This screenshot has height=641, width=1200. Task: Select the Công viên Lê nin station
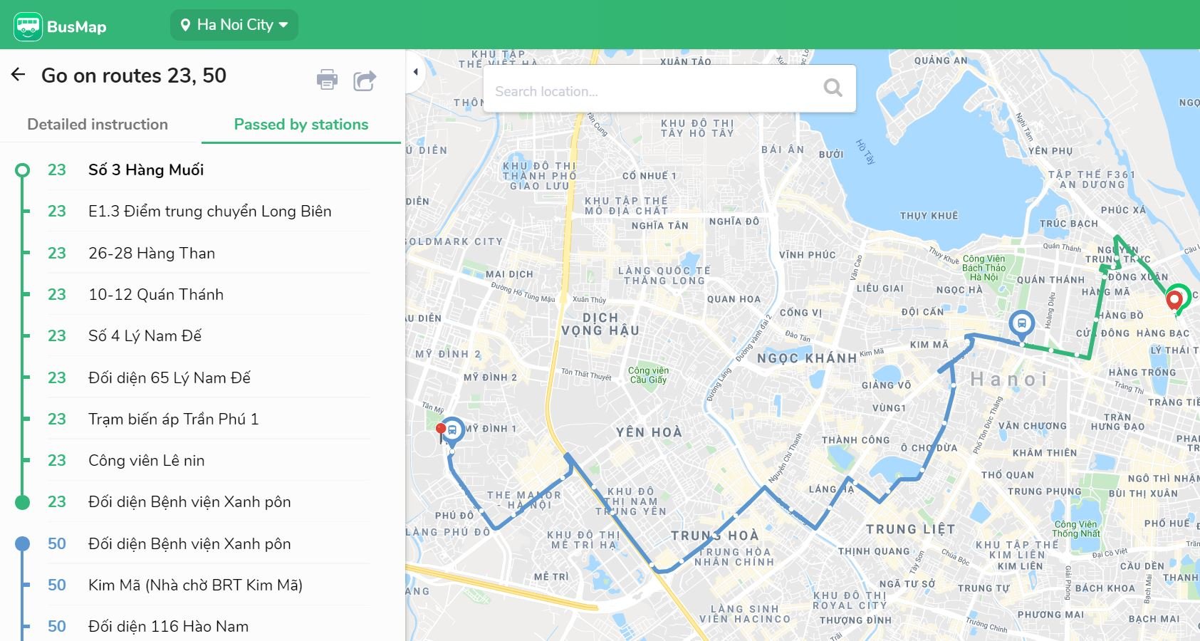[x=146, y=461]
